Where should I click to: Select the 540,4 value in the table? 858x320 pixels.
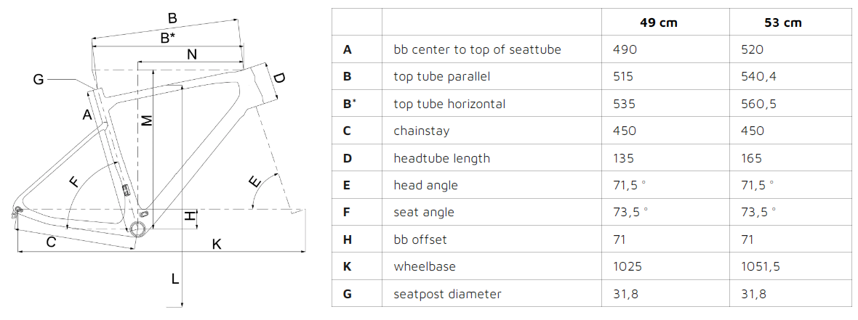tap(760, 76)
